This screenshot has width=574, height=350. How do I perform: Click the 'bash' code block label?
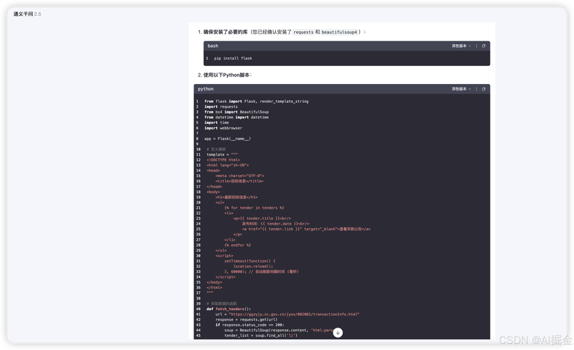click(213, 46)
